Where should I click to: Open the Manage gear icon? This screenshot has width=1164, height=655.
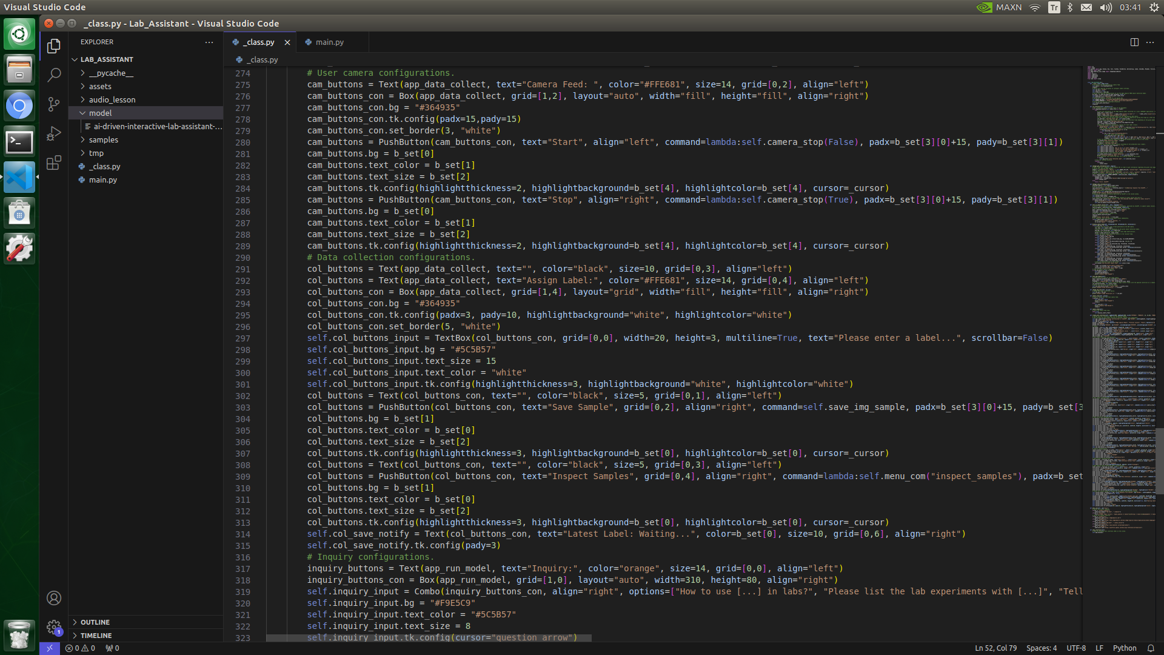54,627
